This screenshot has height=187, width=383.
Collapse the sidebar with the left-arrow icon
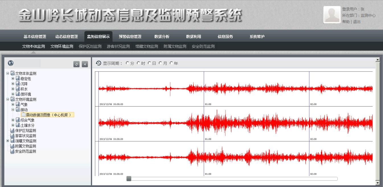(85, 64)
